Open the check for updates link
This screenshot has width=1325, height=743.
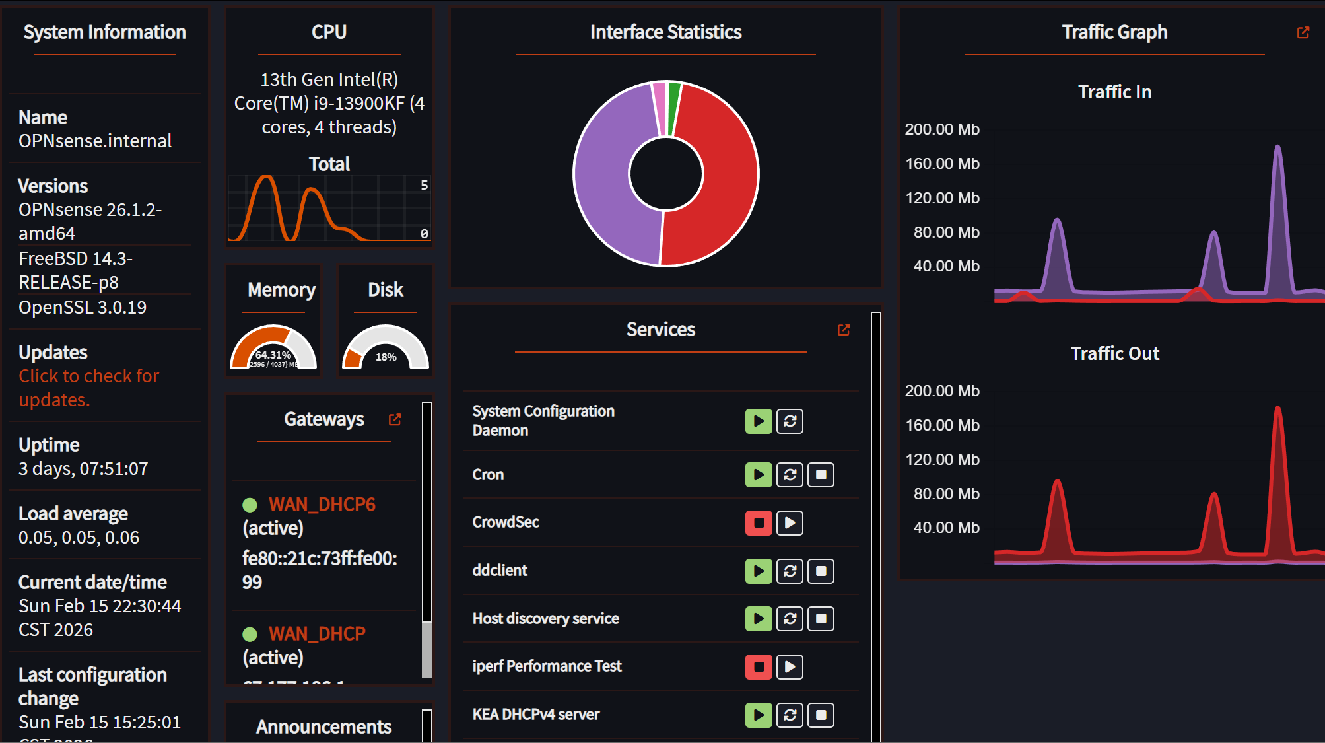88,388
